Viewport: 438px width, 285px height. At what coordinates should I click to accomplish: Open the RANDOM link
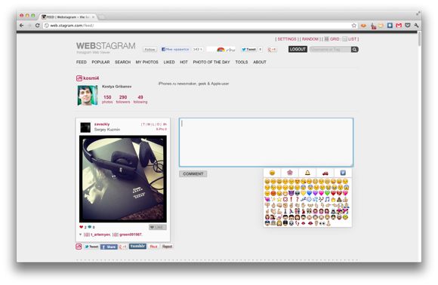pyautogui.click(x=310, y=39)
